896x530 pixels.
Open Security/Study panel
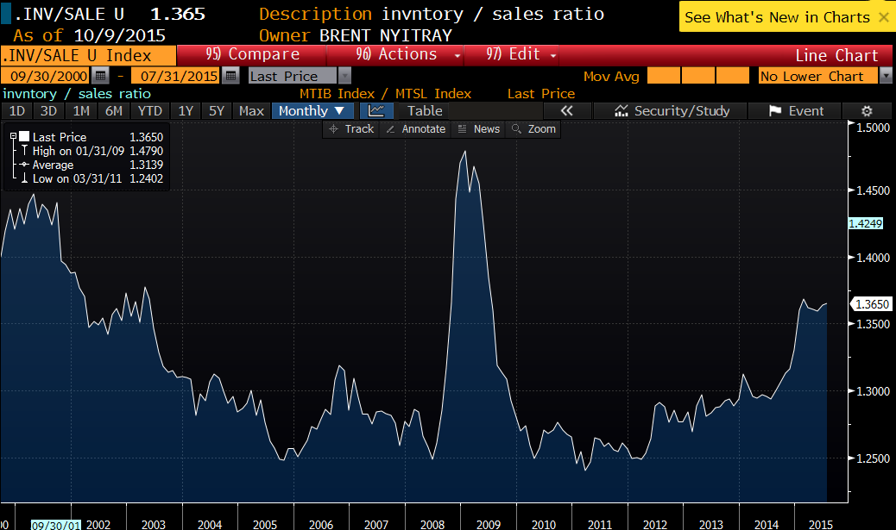coord(673,110)
